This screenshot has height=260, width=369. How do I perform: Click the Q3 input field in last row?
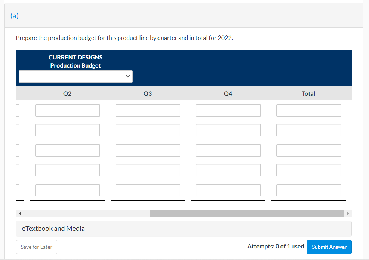(x=148, y=191)
